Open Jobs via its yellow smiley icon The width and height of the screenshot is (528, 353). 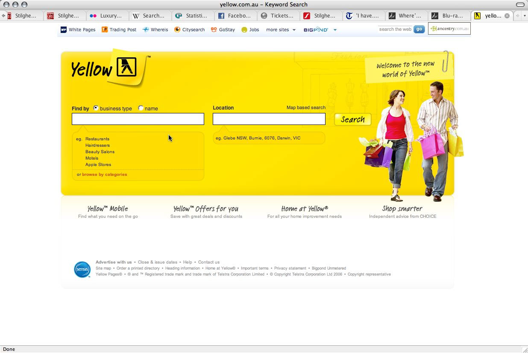244,30
